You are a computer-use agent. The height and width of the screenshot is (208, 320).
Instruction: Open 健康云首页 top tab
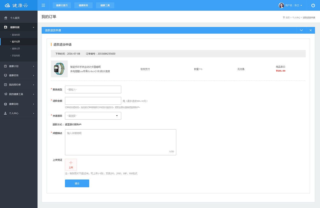62,5
